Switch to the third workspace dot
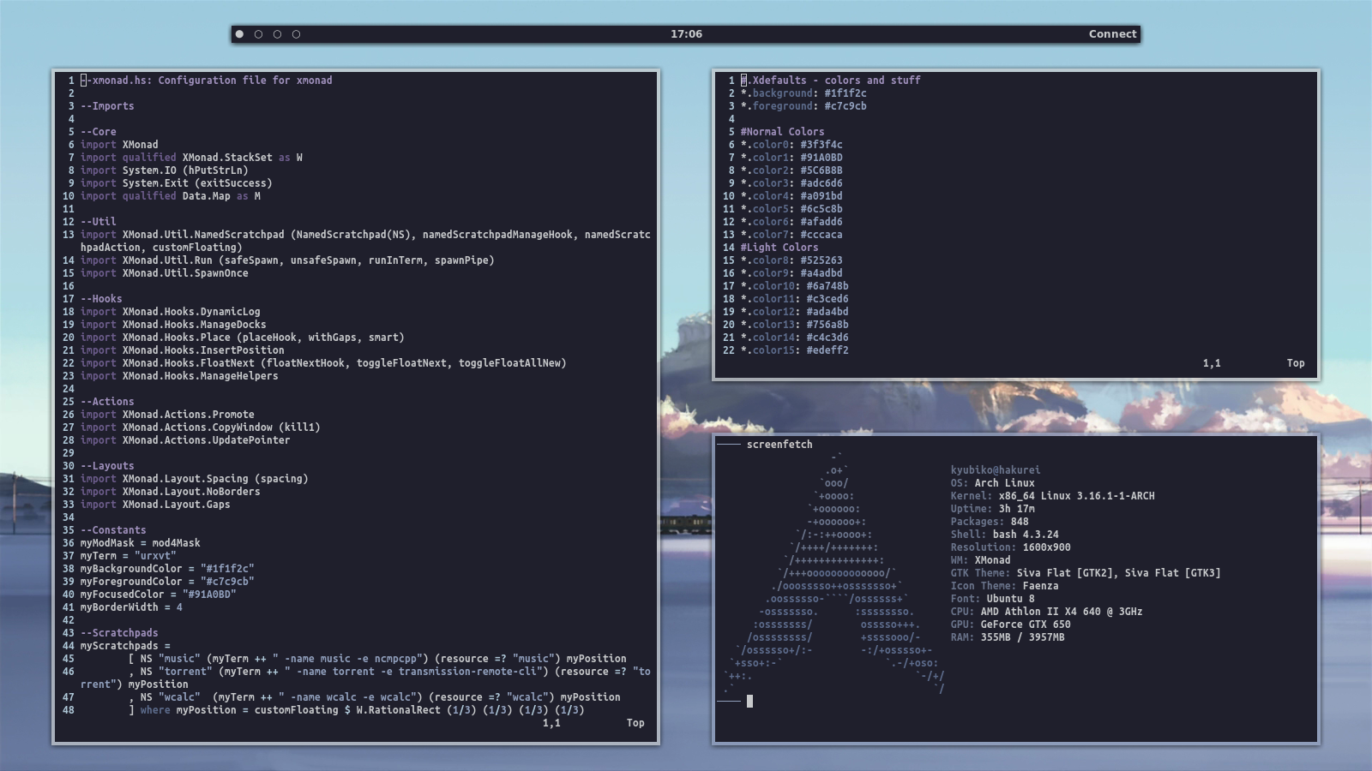The image size is (1372, 771). click(277, 34)
